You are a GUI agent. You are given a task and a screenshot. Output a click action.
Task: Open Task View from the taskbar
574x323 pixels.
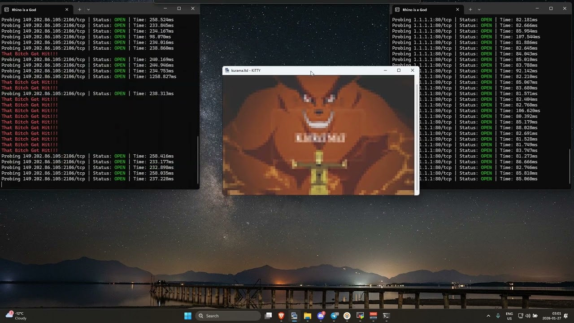(x=268, y=316)
